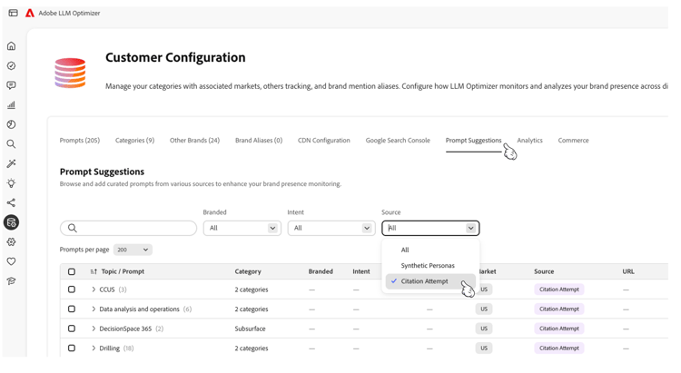Open the heart icon in sidebar
681x373 pixels.
pos(11,261)
